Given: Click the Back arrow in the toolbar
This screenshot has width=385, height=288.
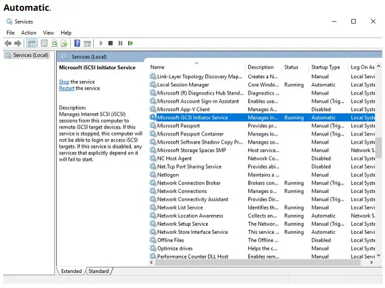Looking at the screenshot, I should [8, 43].
